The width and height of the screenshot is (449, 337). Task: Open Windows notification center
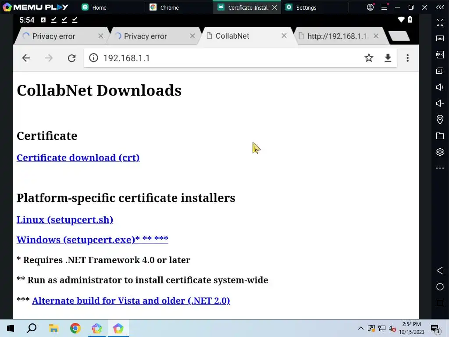coord(435,328)
